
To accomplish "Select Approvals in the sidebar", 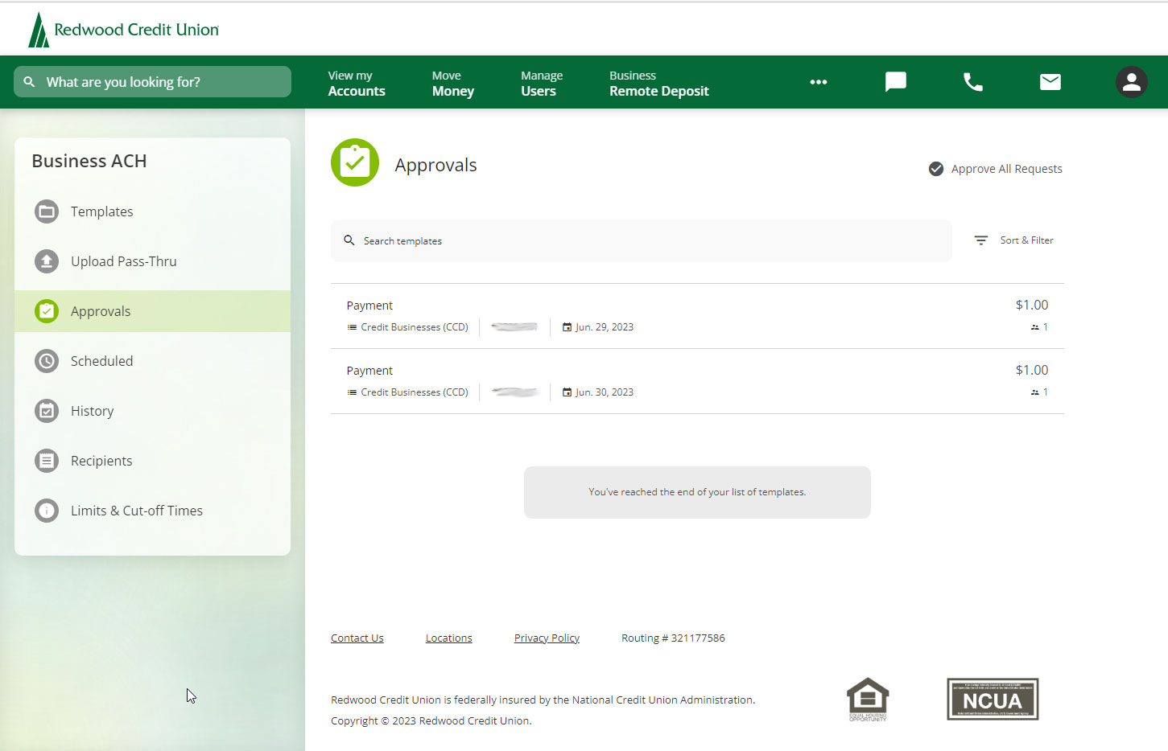I will click(152, 311).
